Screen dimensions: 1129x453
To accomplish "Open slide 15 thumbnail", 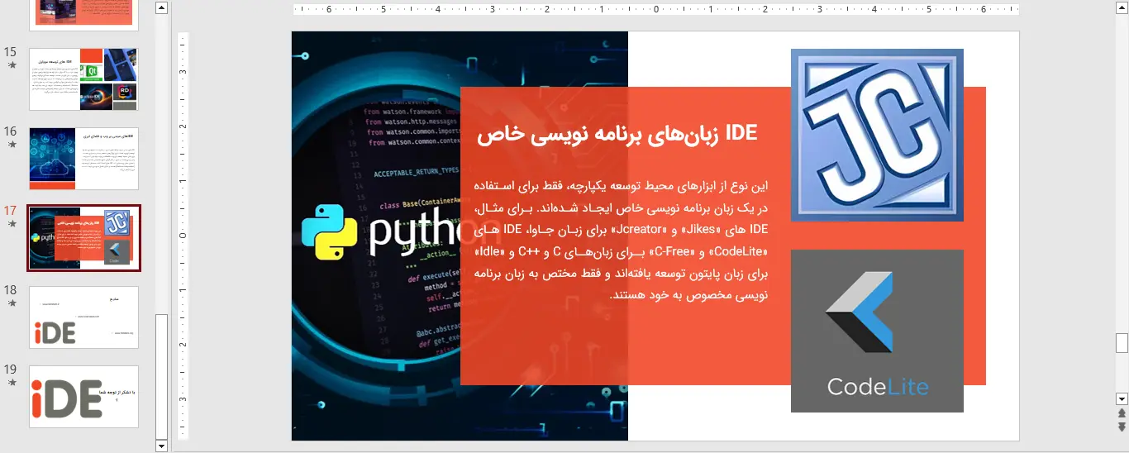I will (83, 79).
